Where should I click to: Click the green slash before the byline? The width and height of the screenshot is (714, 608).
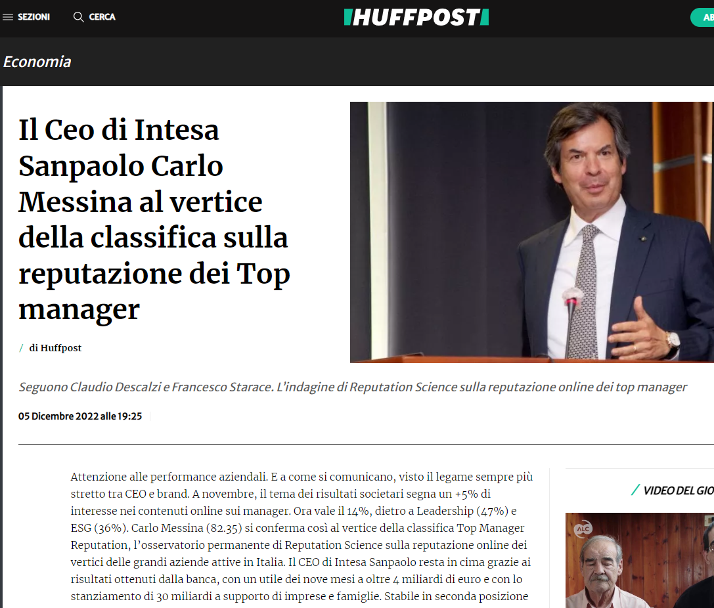point(21,348)
